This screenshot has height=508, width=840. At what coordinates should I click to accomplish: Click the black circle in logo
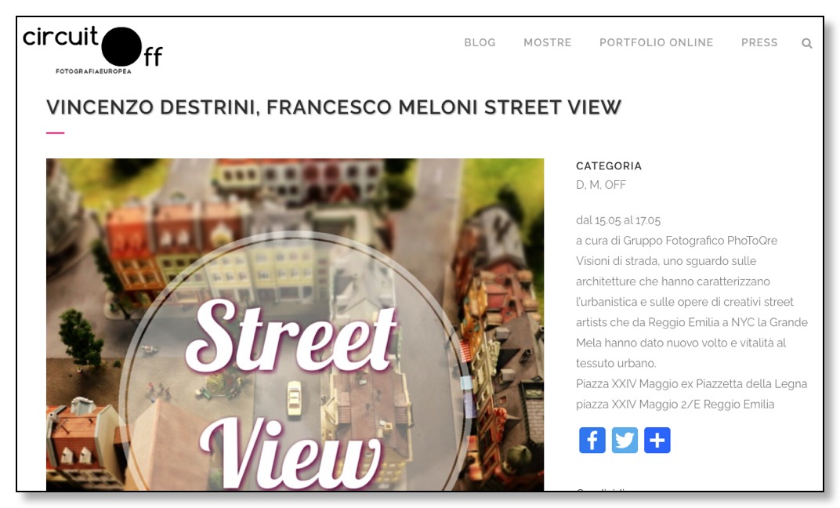(x=121, y=46)
